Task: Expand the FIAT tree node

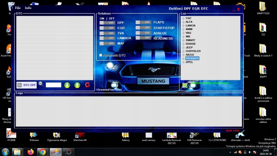Action: click(x=183, y=18)
